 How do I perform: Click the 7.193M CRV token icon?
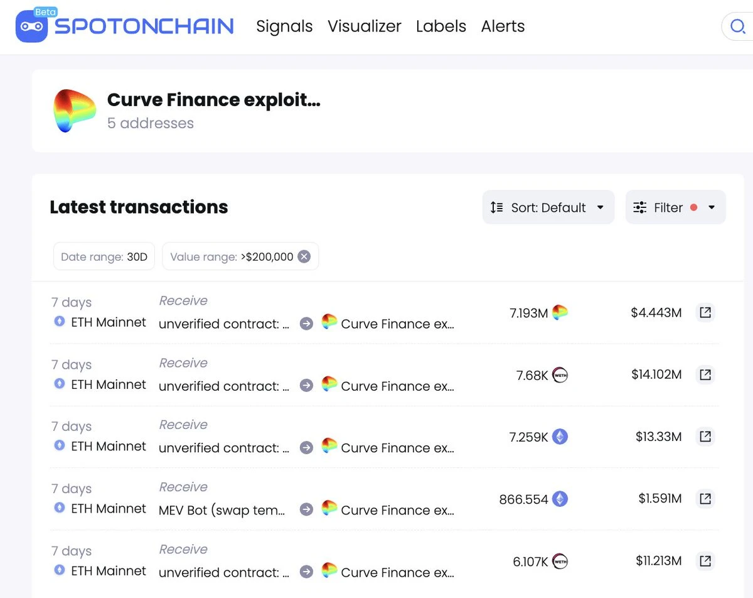click(560, 312)
